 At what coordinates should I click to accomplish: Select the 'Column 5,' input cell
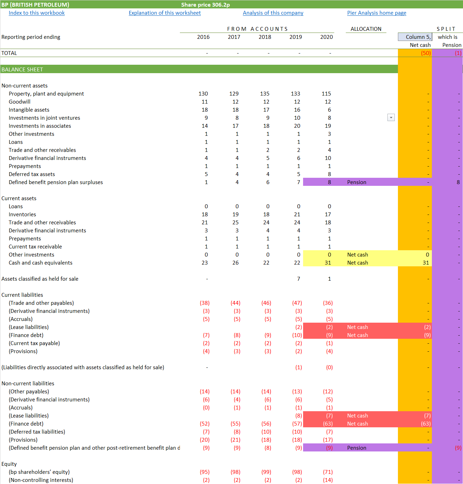(415, 37)
